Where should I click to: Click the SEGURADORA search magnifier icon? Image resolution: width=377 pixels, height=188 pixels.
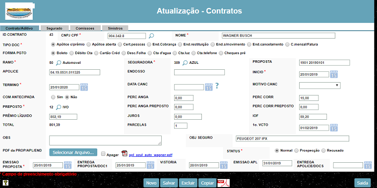[x=185, y=63]
